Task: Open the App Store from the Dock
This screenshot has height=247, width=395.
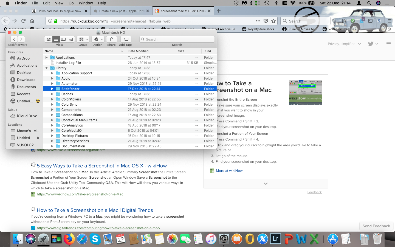Action: tap(333, 239)
